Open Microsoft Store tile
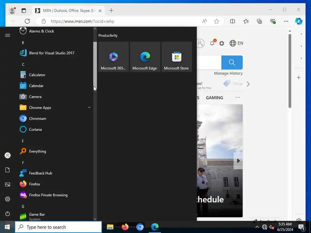Viewport: 311px width, 233px height. 177,57
